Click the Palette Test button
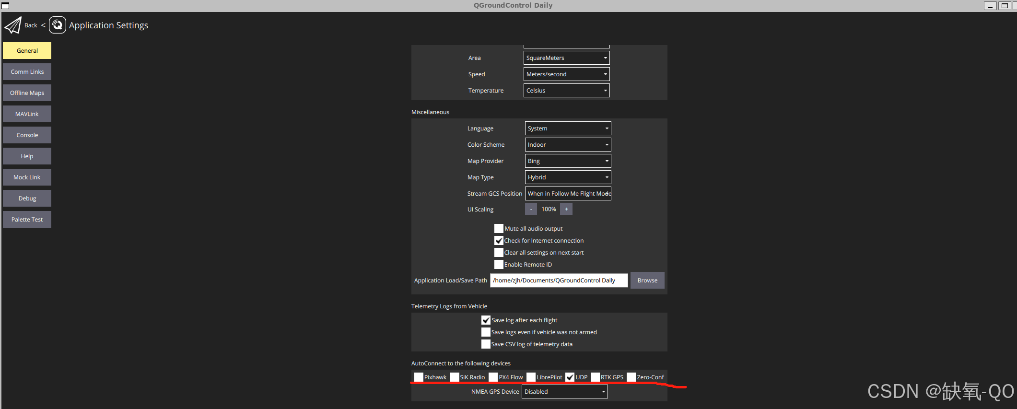1017x409 pixels. click(x=27, y=219)
